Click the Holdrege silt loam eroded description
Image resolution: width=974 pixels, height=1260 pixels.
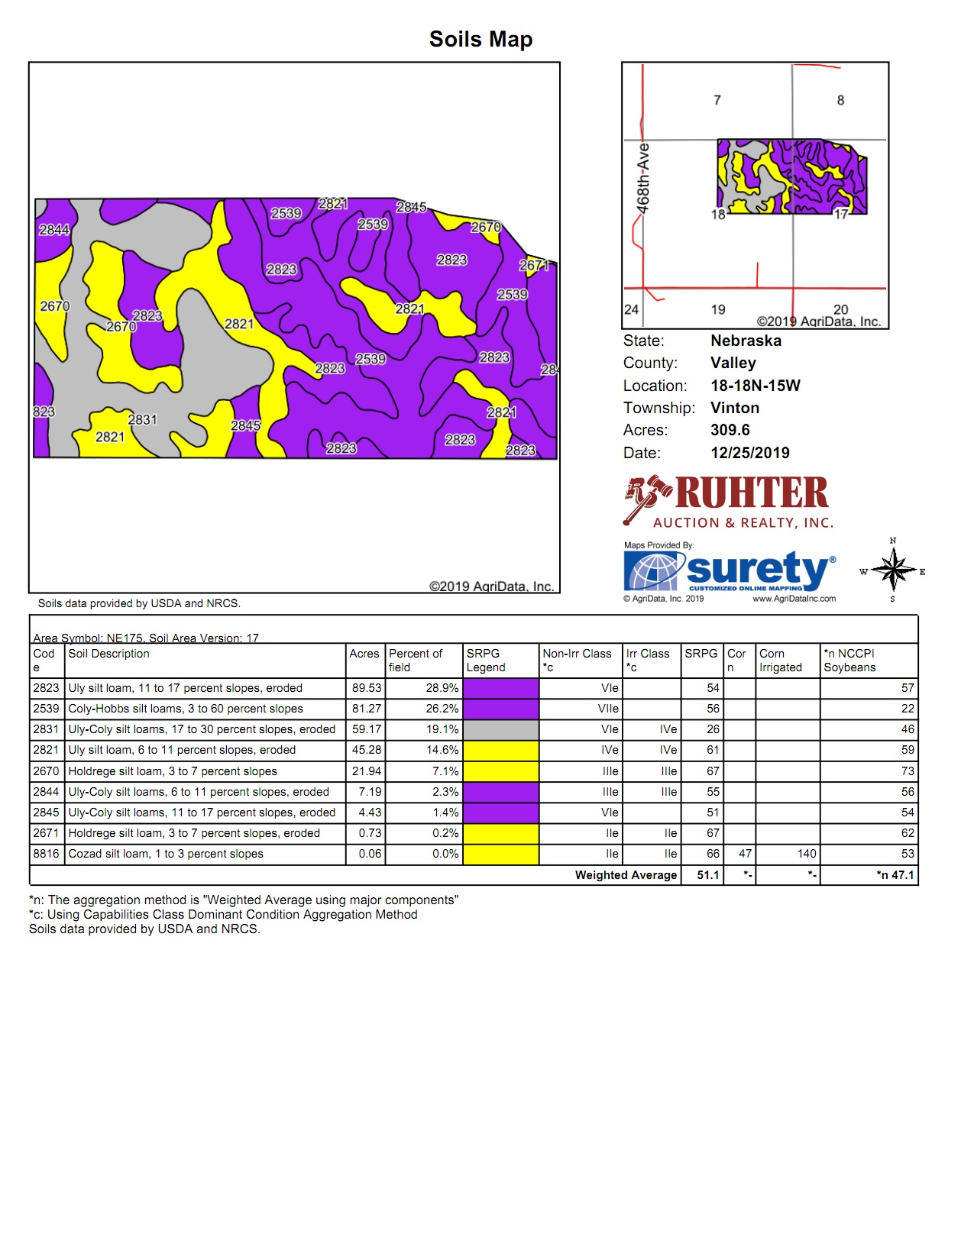(x=194, y=833)
